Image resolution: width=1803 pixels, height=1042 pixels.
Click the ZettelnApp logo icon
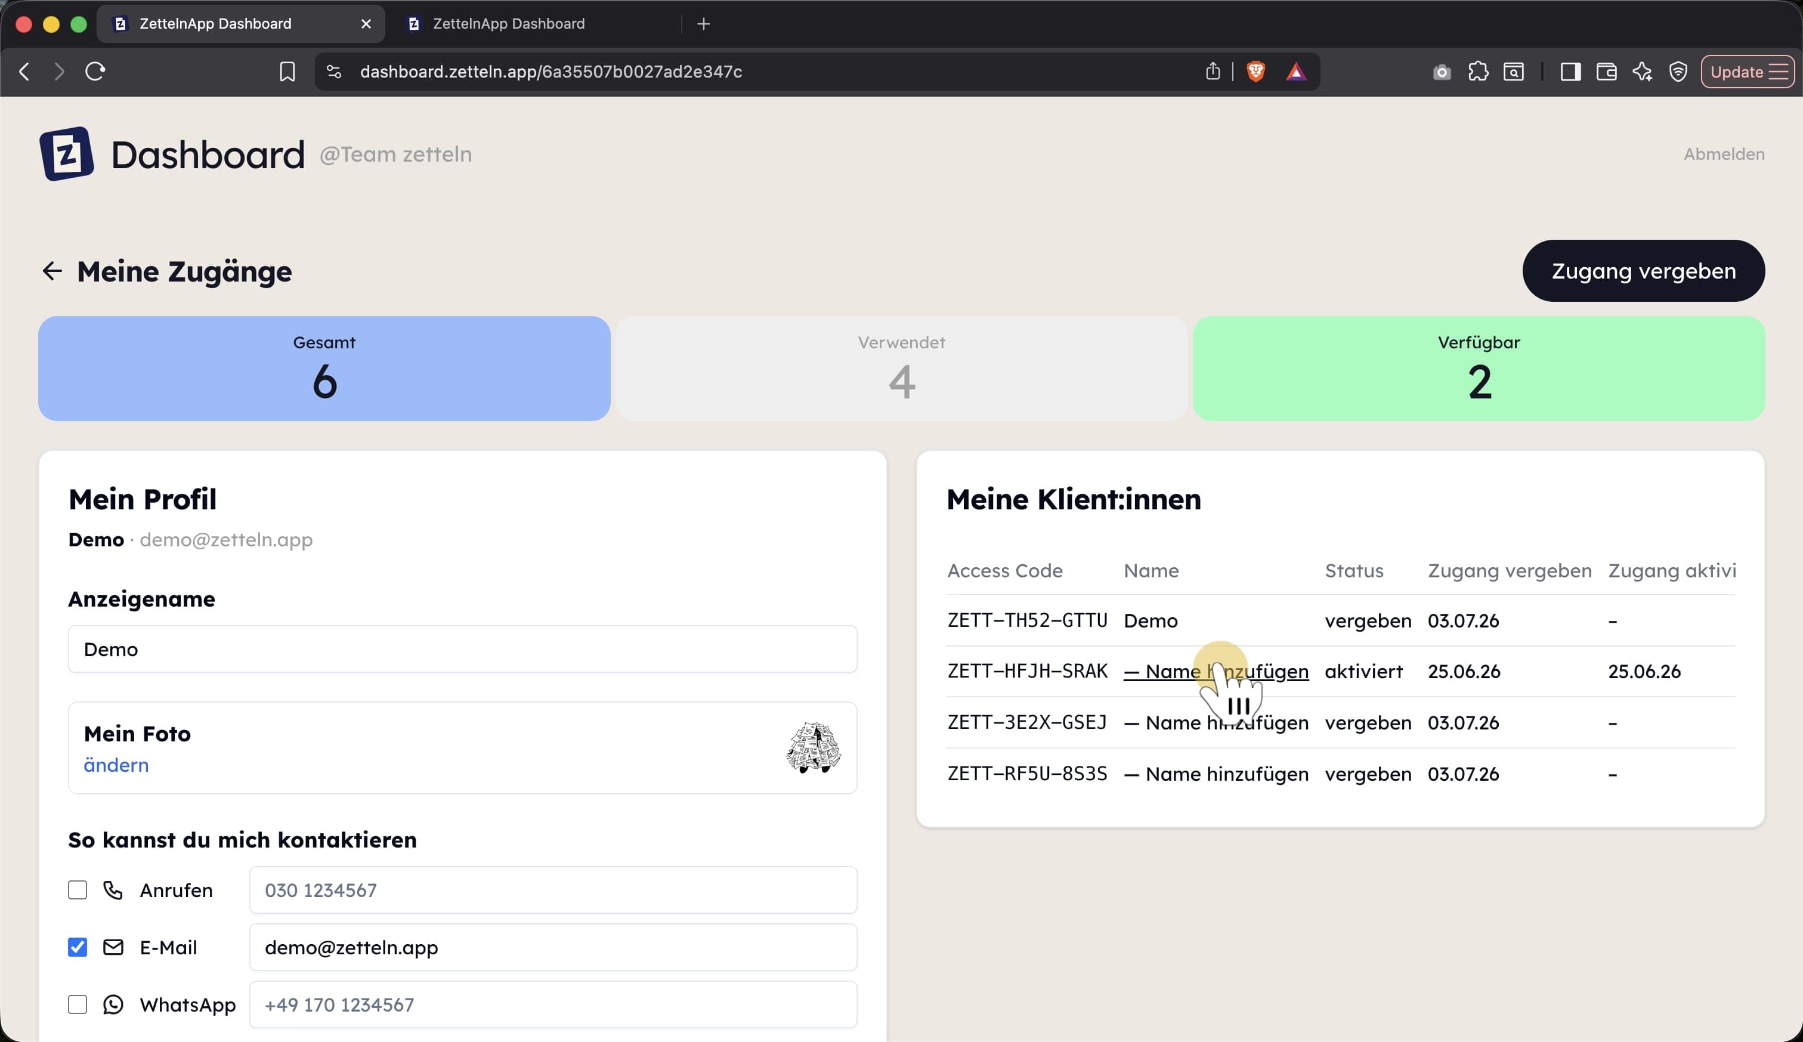67,154
